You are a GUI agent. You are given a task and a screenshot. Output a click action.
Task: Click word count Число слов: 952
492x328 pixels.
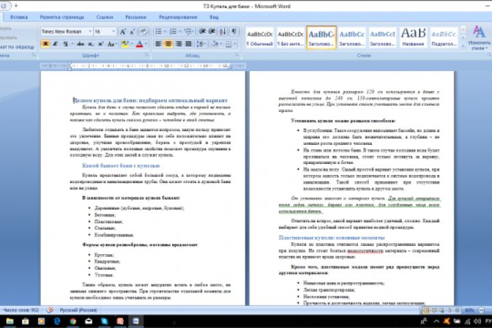[x=20, y=310]
